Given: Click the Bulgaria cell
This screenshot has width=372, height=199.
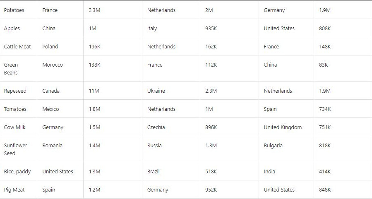Looking at the screenshot, I should pos(273,146).
